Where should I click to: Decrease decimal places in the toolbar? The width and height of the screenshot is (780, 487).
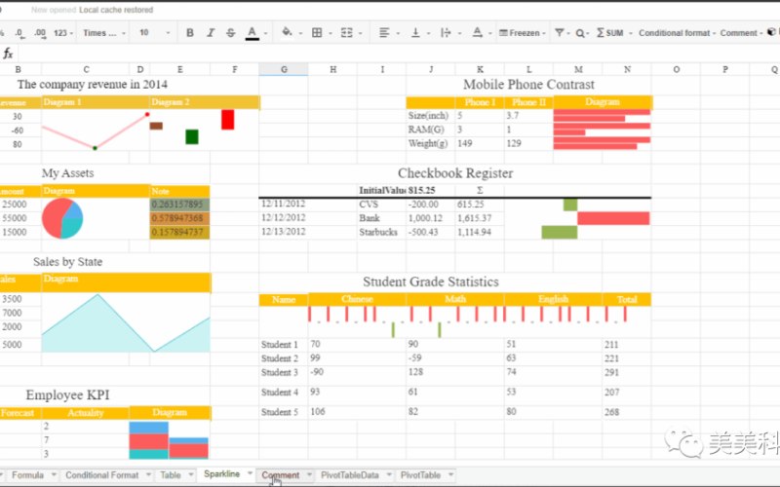[x=19, y=33]
